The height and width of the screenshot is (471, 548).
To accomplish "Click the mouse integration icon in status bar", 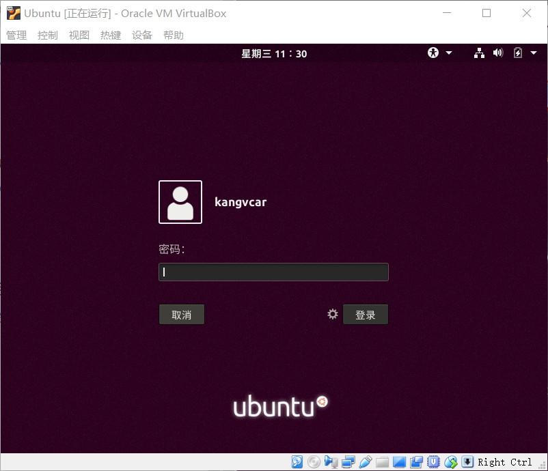I will tap(451, 462).
